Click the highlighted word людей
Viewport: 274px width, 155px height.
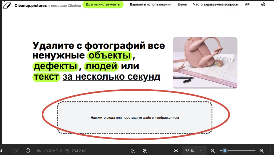101,66
